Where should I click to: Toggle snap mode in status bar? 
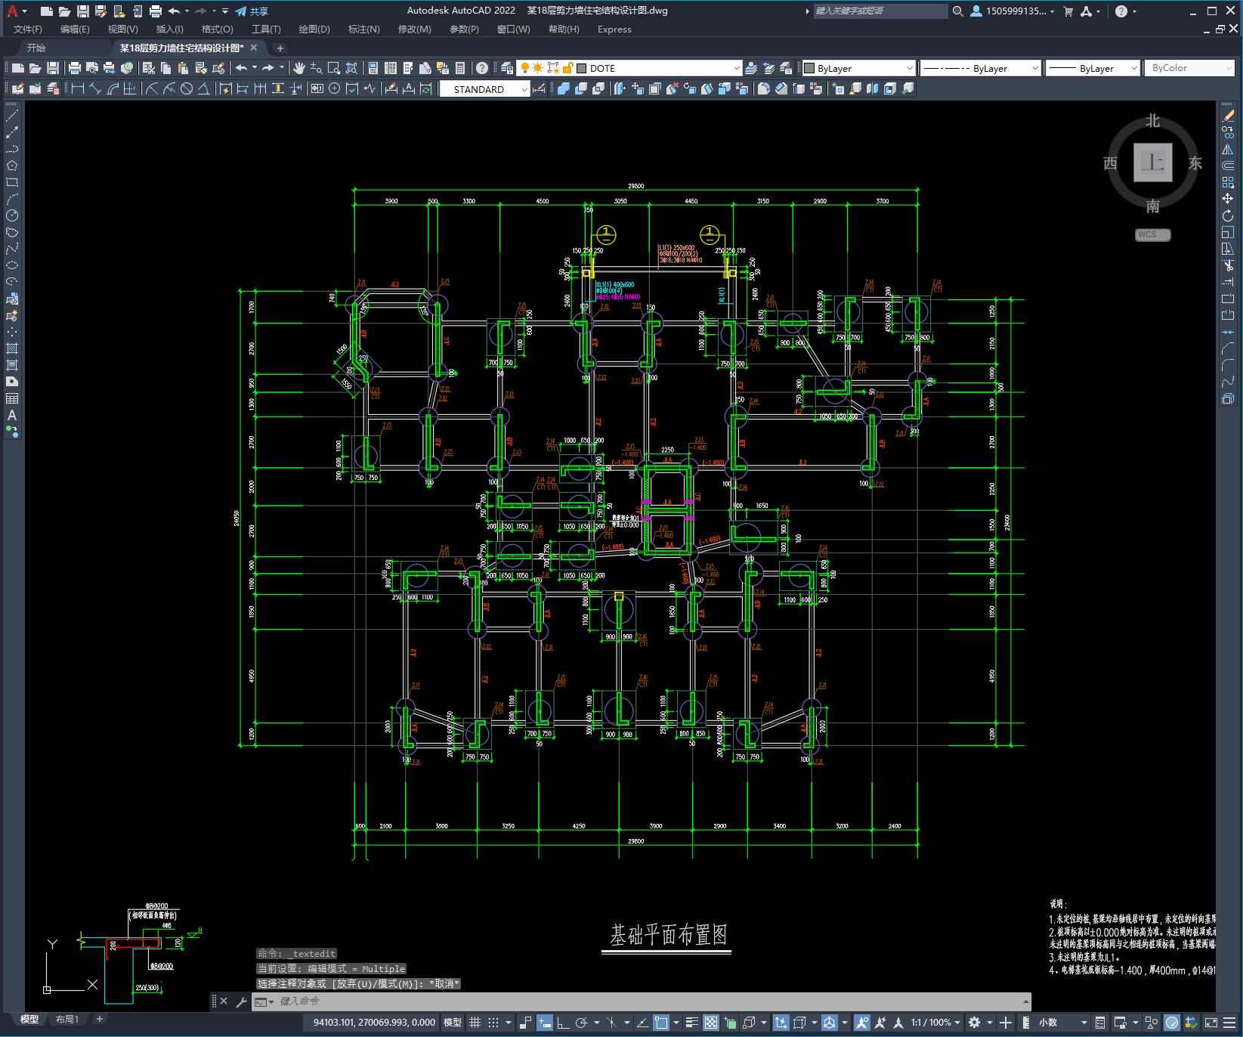click(x=493, y=1023)
